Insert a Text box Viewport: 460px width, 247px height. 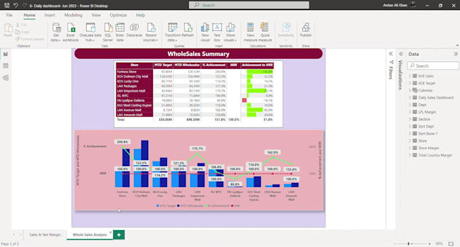coord(217,32)
